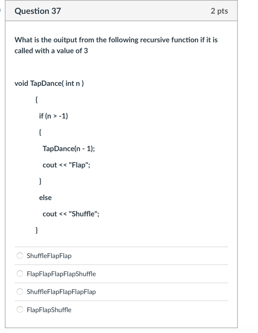
Task: Click the question prompt text about recursion
Action: coord(116,45)
